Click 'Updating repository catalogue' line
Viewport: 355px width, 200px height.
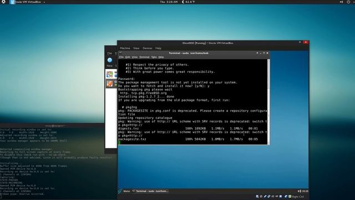pos(145,118)
